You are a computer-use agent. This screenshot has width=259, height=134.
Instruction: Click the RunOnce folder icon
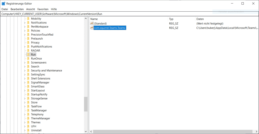[28, 59]
